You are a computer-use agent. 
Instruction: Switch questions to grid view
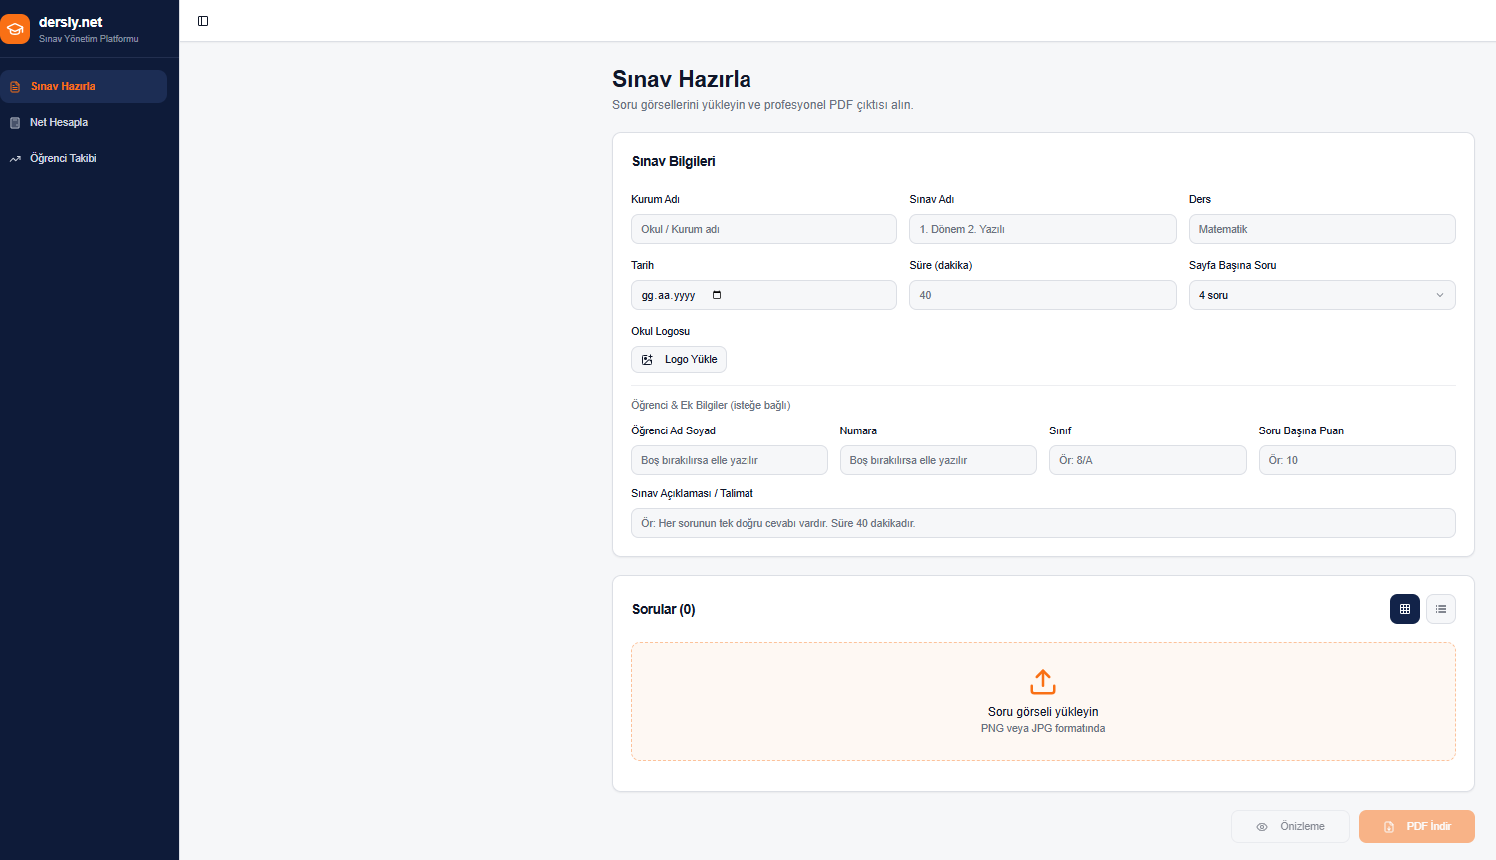(x=1405, y=609)
